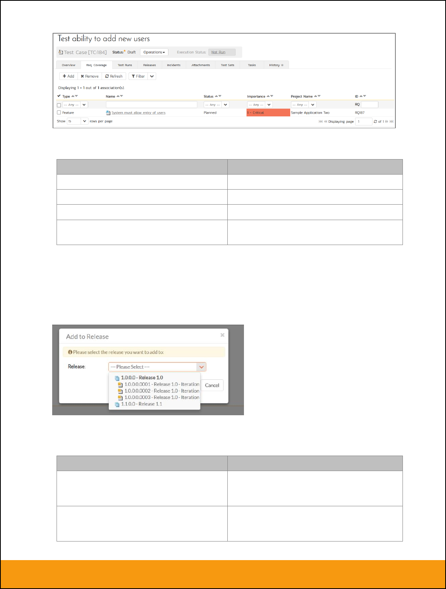This screenshot has height=589, width=446.
Task: Open the Importance filter dropdown
Action: pos(260,105)
